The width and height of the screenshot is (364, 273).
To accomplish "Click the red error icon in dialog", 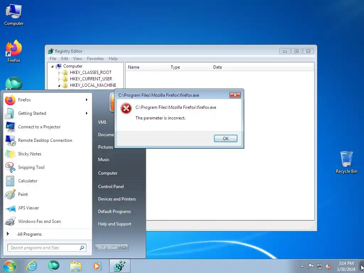I will [126, 108].
